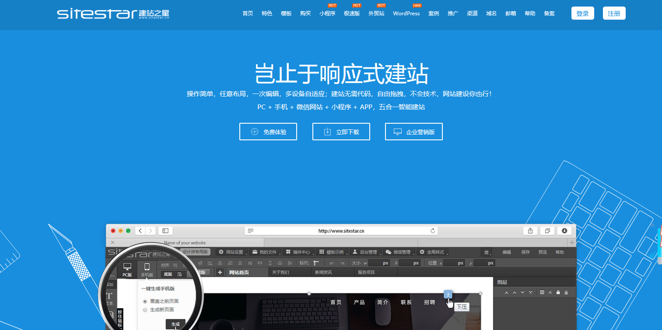Image resolution: width=662 pixels, height=330 pixels.
Task: Click the share icon in the demo browser
Action: (x=530, y=230)
